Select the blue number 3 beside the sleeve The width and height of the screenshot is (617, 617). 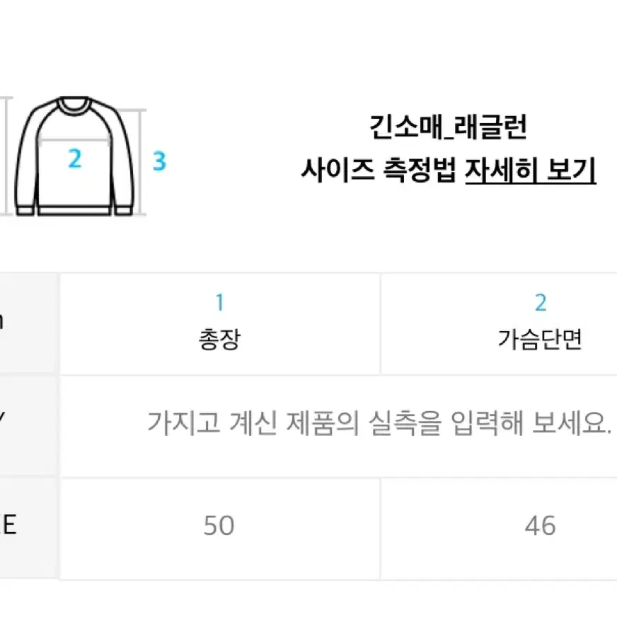point(159,161)
